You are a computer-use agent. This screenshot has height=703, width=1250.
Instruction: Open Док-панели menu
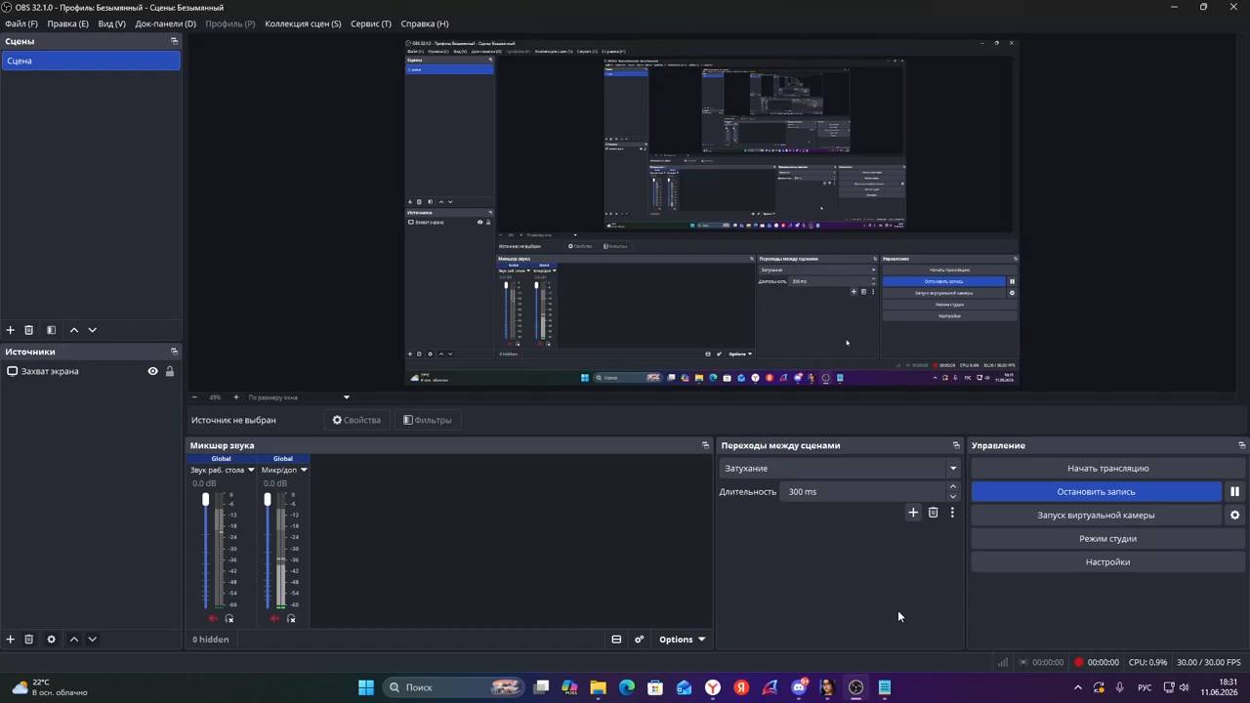coord(165,23)
